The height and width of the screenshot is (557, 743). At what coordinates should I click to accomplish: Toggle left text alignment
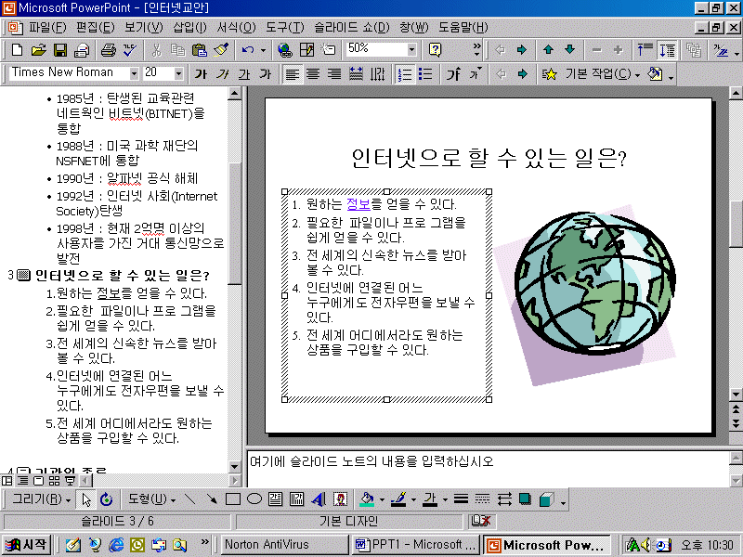pyautogui.click(x=292, y=73)
